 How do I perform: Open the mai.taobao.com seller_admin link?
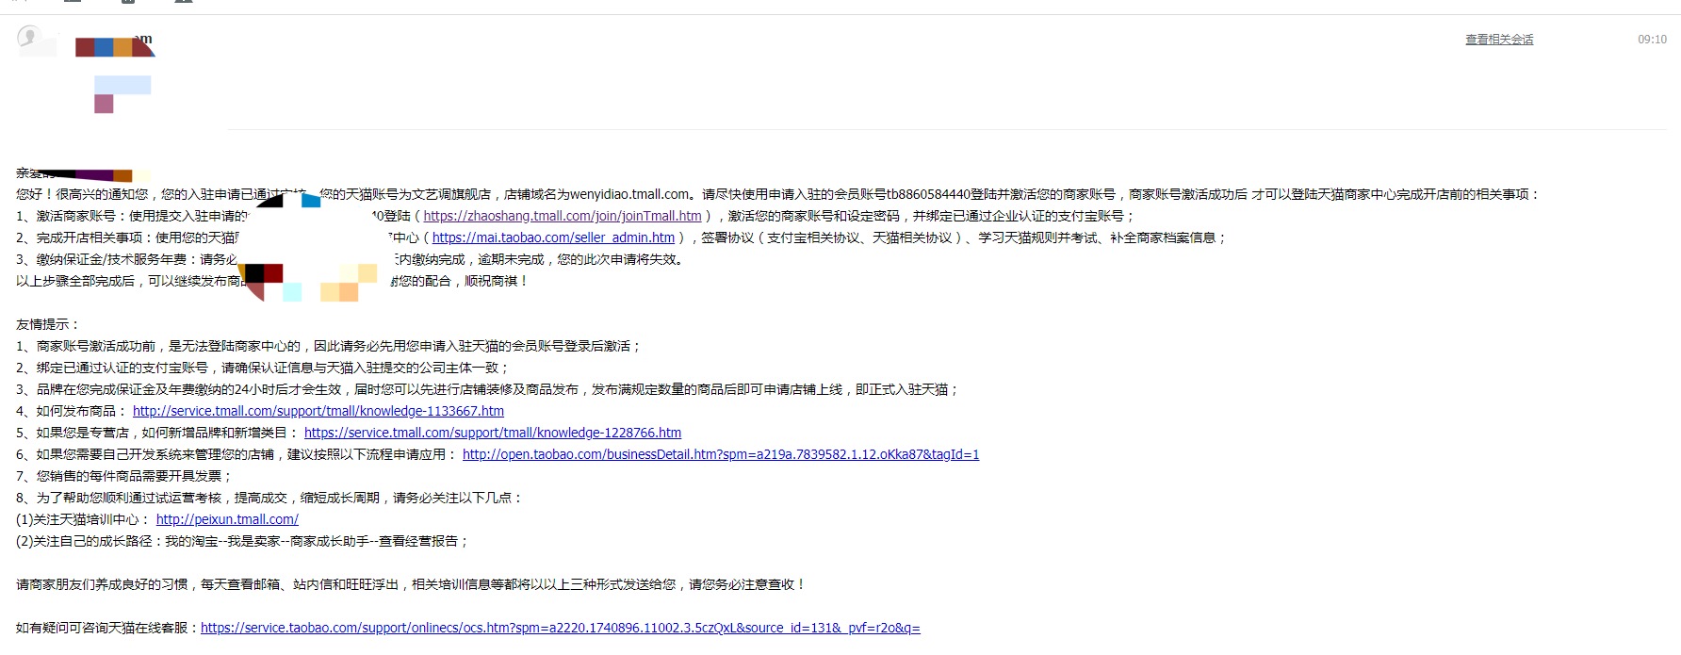[553, 238]
